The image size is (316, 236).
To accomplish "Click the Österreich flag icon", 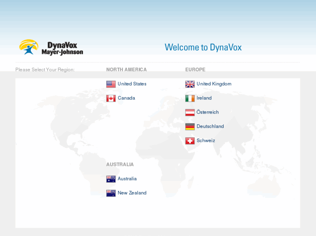I will pyautogui.click(x=190, y=113).
